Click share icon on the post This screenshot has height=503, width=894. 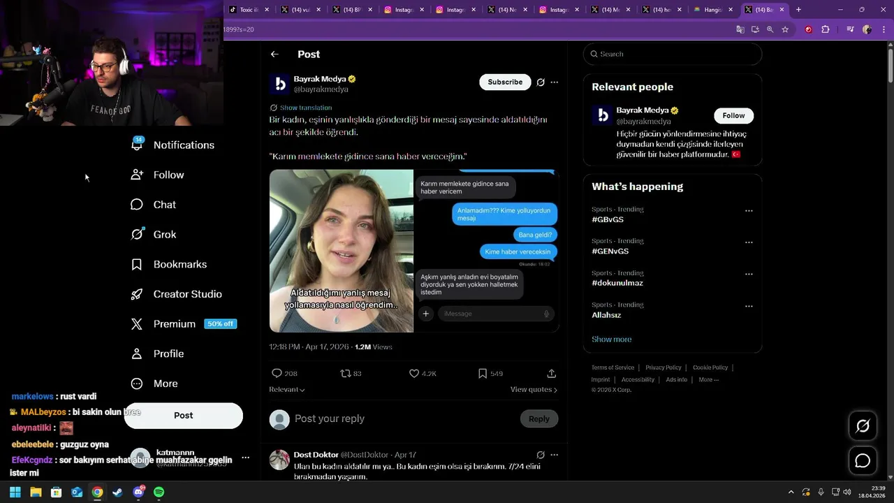click(551, 374)
